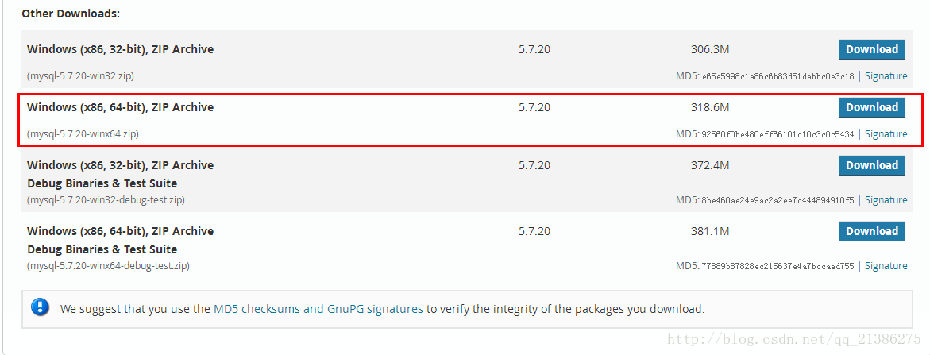930x355 pixels.
Task: Download the mysql-5.7.20-winx64.zip archive
Action: coord(872,107)
